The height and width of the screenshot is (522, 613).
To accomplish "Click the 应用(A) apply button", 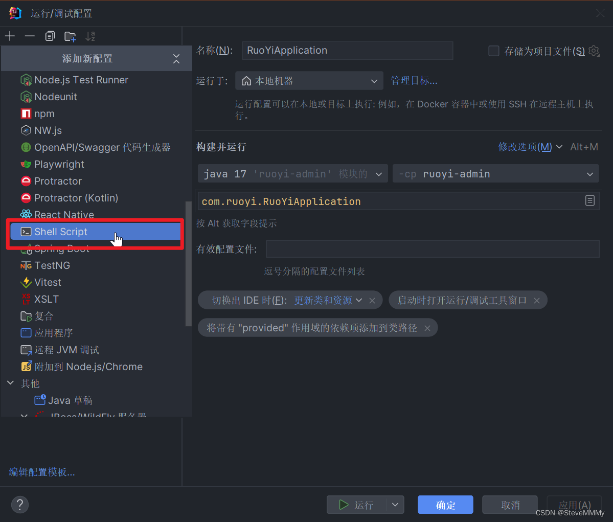I will 574,505.
